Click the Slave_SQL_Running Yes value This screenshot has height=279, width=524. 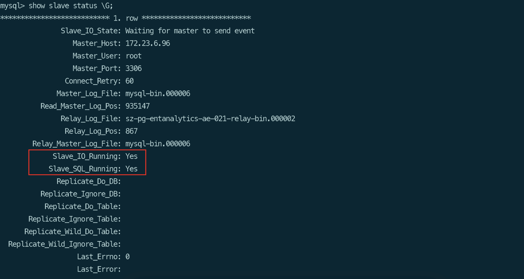pos(132,169)
